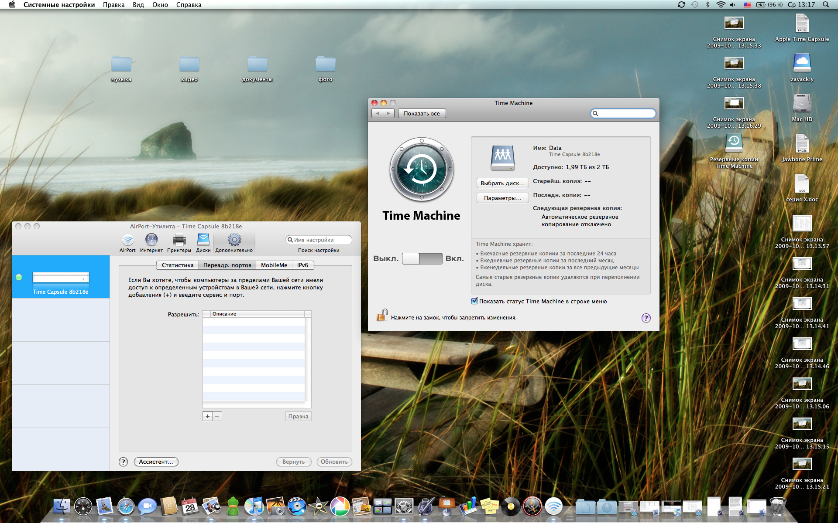
Task: Open Internet settings in AirPort Utility toolbar
Action: pyautogui.click(x=151, y=243)
